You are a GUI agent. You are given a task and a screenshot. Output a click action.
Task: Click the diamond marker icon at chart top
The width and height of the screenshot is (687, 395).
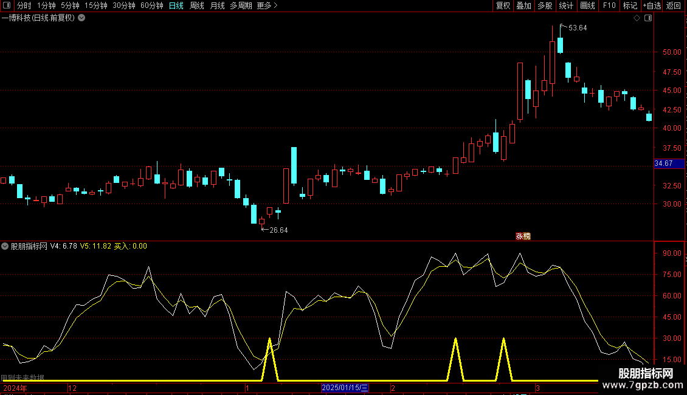click(x=637, y=18)
